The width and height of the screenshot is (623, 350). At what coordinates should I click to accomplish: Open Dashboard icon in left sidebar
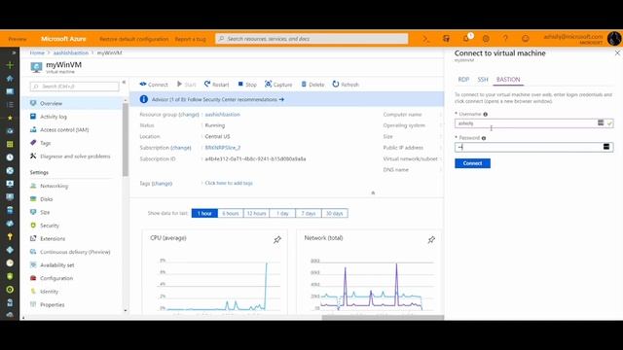tap(10, 91)
